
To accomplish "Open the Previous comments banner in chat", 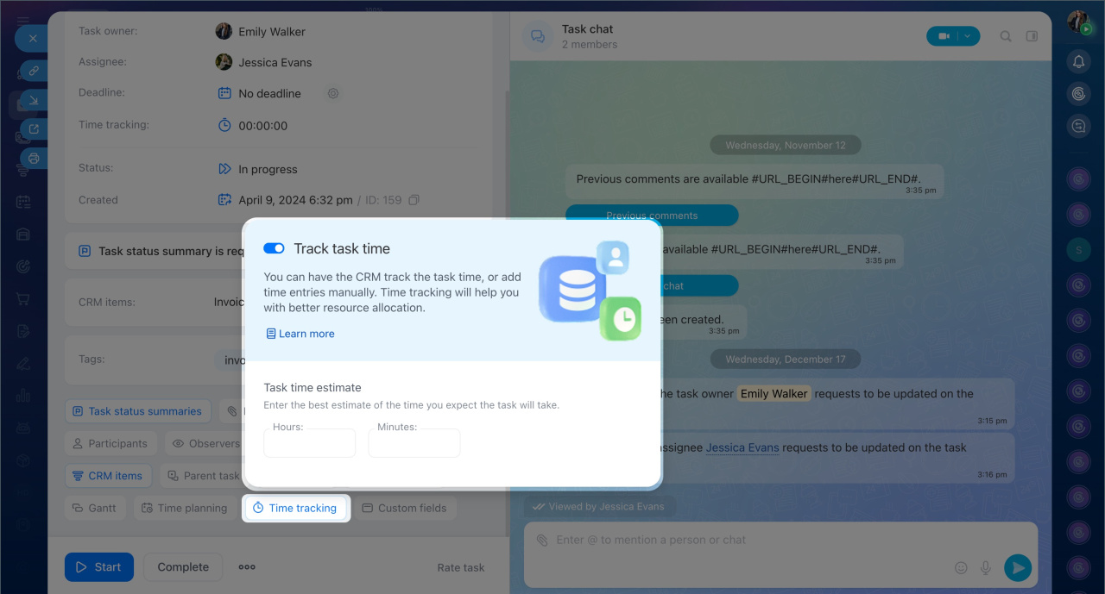I will (x=652, y=216).
